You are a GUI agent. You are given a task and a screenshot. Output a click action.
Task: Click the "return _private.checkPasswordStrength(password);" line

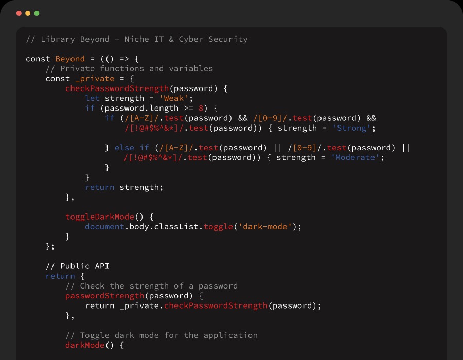203,305
